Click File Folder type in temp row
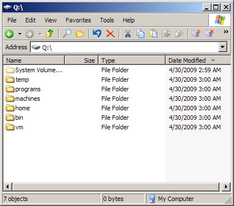Viewport: 234px width, 206px height. pyautogui.click(x=115, y=79)
